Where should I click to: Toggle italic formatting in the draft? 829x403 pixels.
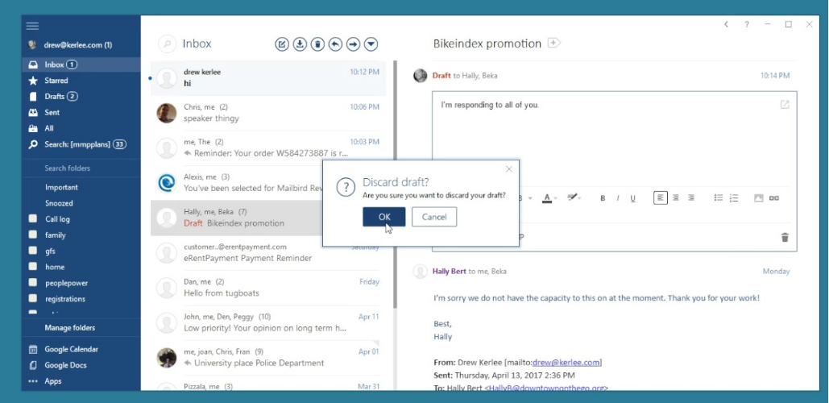point(617,198)
